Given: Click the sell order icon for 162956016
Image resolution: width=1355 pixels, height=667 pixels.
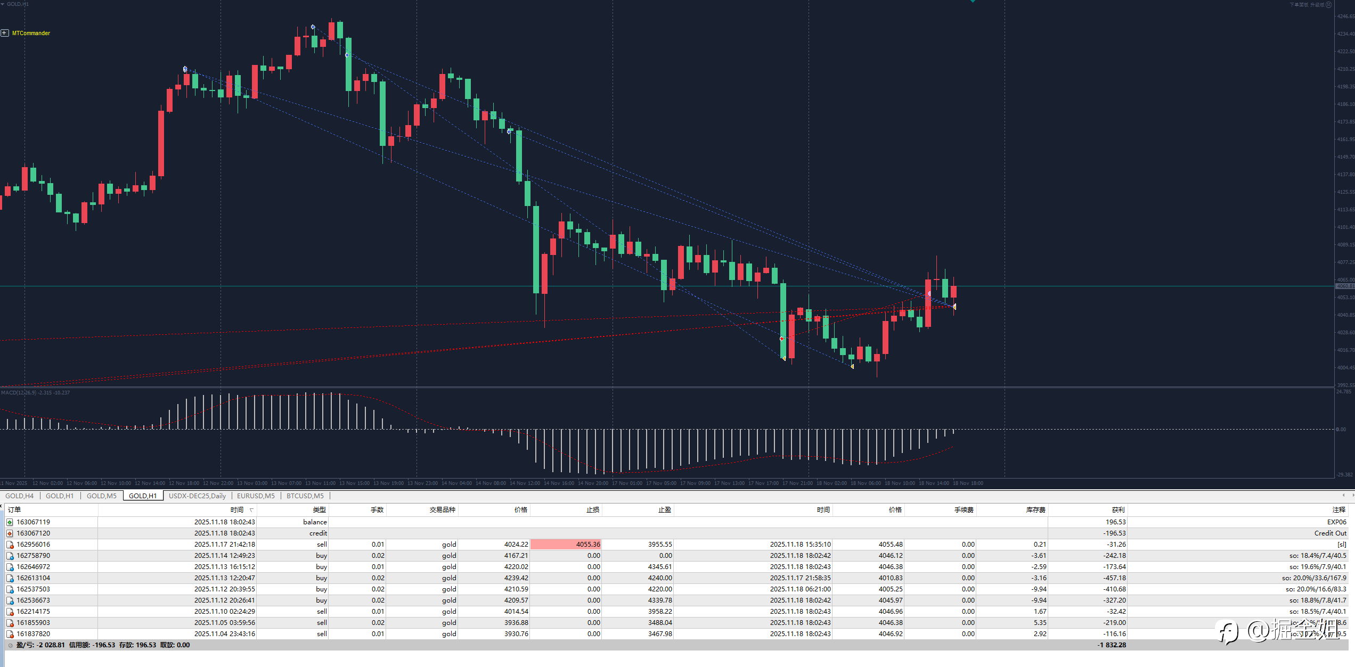Looking at the screenshot, I should click(x=10, y=545).
